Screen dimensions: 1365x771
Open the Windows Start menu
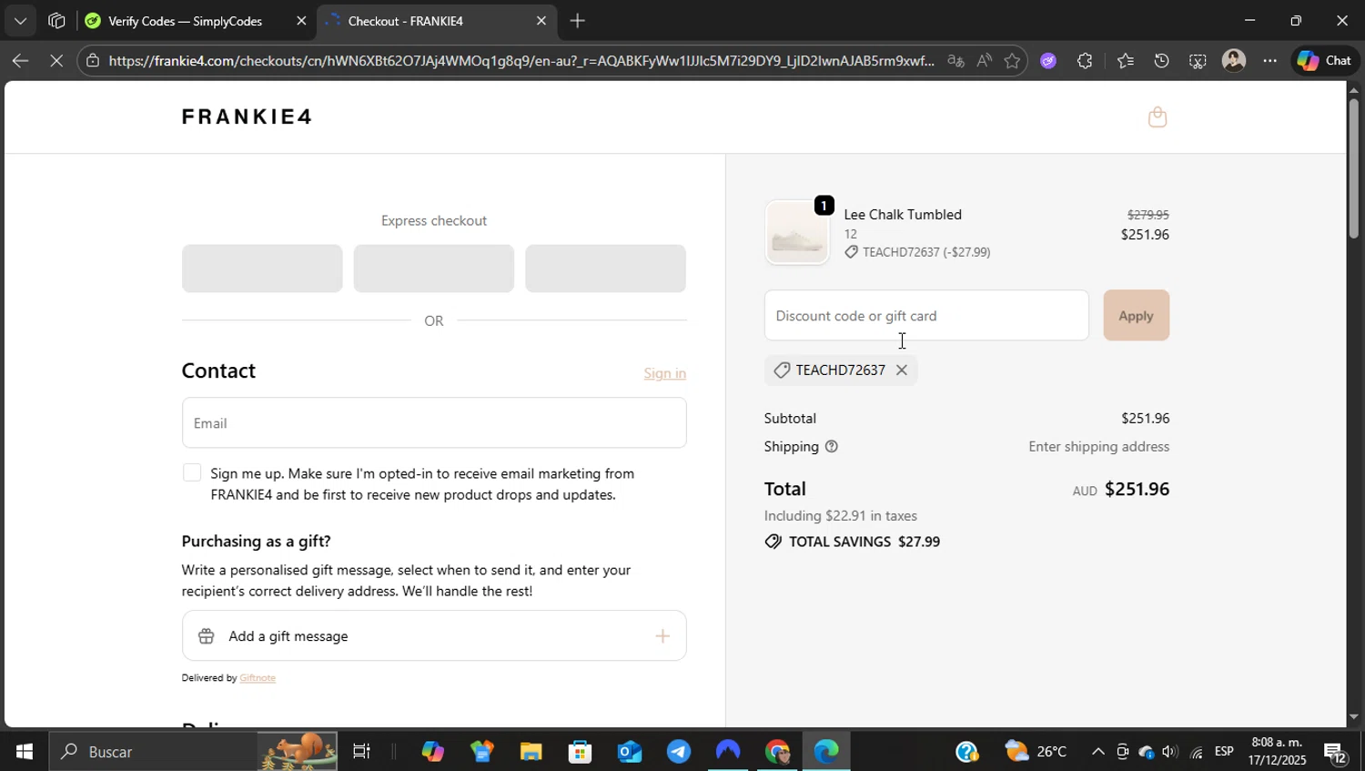(25, 752)
